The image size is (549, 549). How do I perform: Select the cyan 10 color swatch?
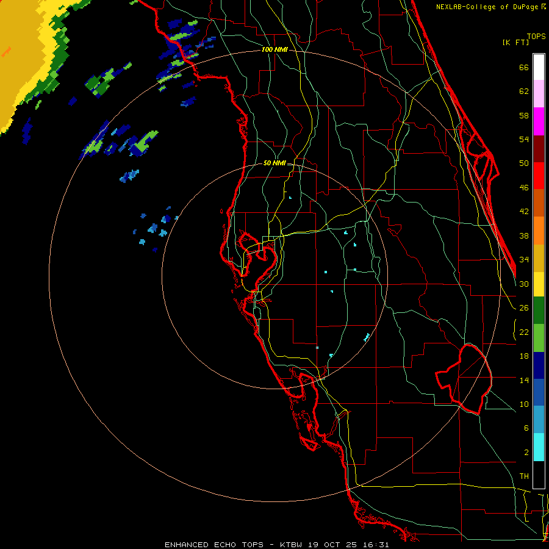pyautogui.click(x=539, y=447)
